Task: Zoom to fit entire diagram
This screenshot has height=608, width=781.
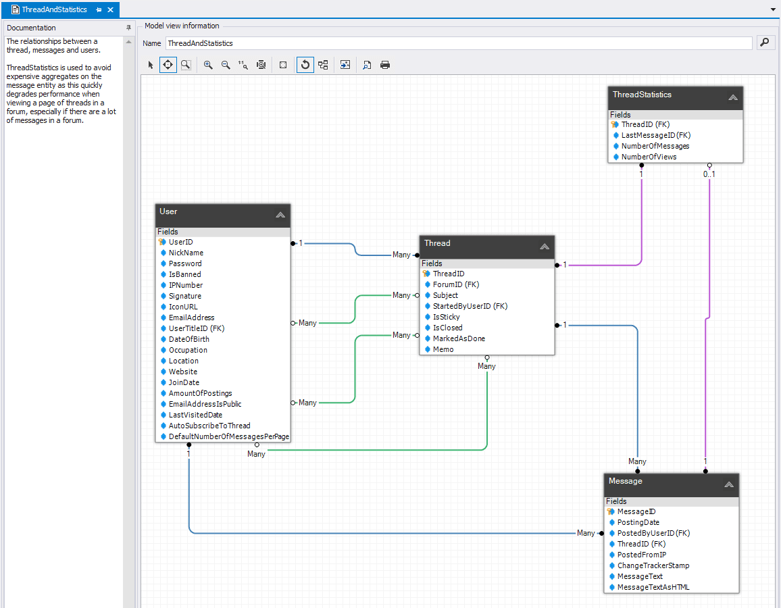Action: click(x=261, y=65)
